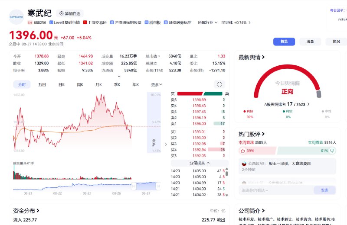Click 卖5 price 1398.89
This screenshot has height=225, width=347.
199,100
